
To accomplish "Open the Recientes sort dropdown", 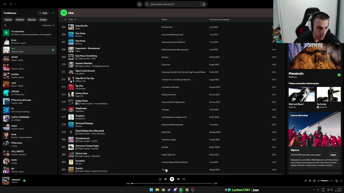I will (x=48, y=25).
